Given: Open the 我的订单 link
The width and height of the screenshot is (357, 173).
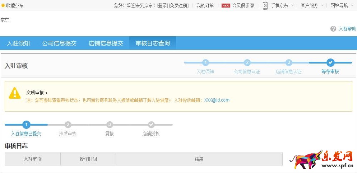Looking at the screenshot, I should [x=205, y=5].
